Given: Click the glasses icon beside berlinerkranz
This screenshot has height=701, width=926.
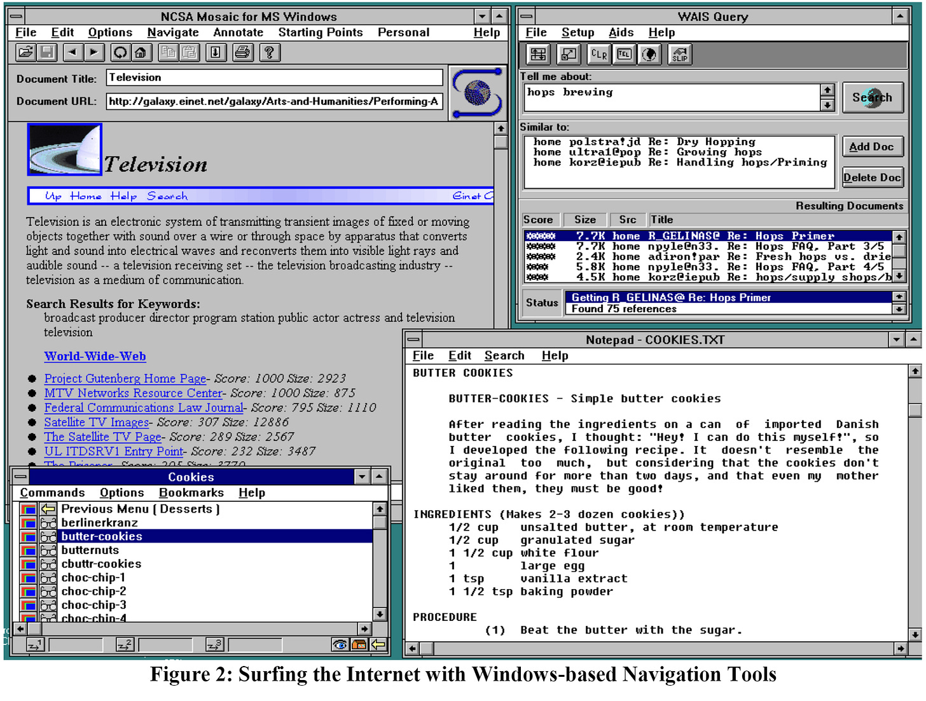Looking at the screenshot, I should click(x=48, y=523).
